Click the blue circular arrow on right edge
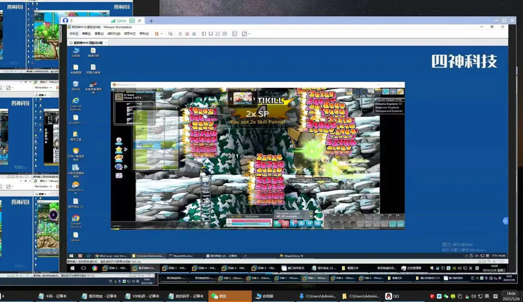Viewport: 523px width, 302px height. pyautogui.click(x=505, y=221)
